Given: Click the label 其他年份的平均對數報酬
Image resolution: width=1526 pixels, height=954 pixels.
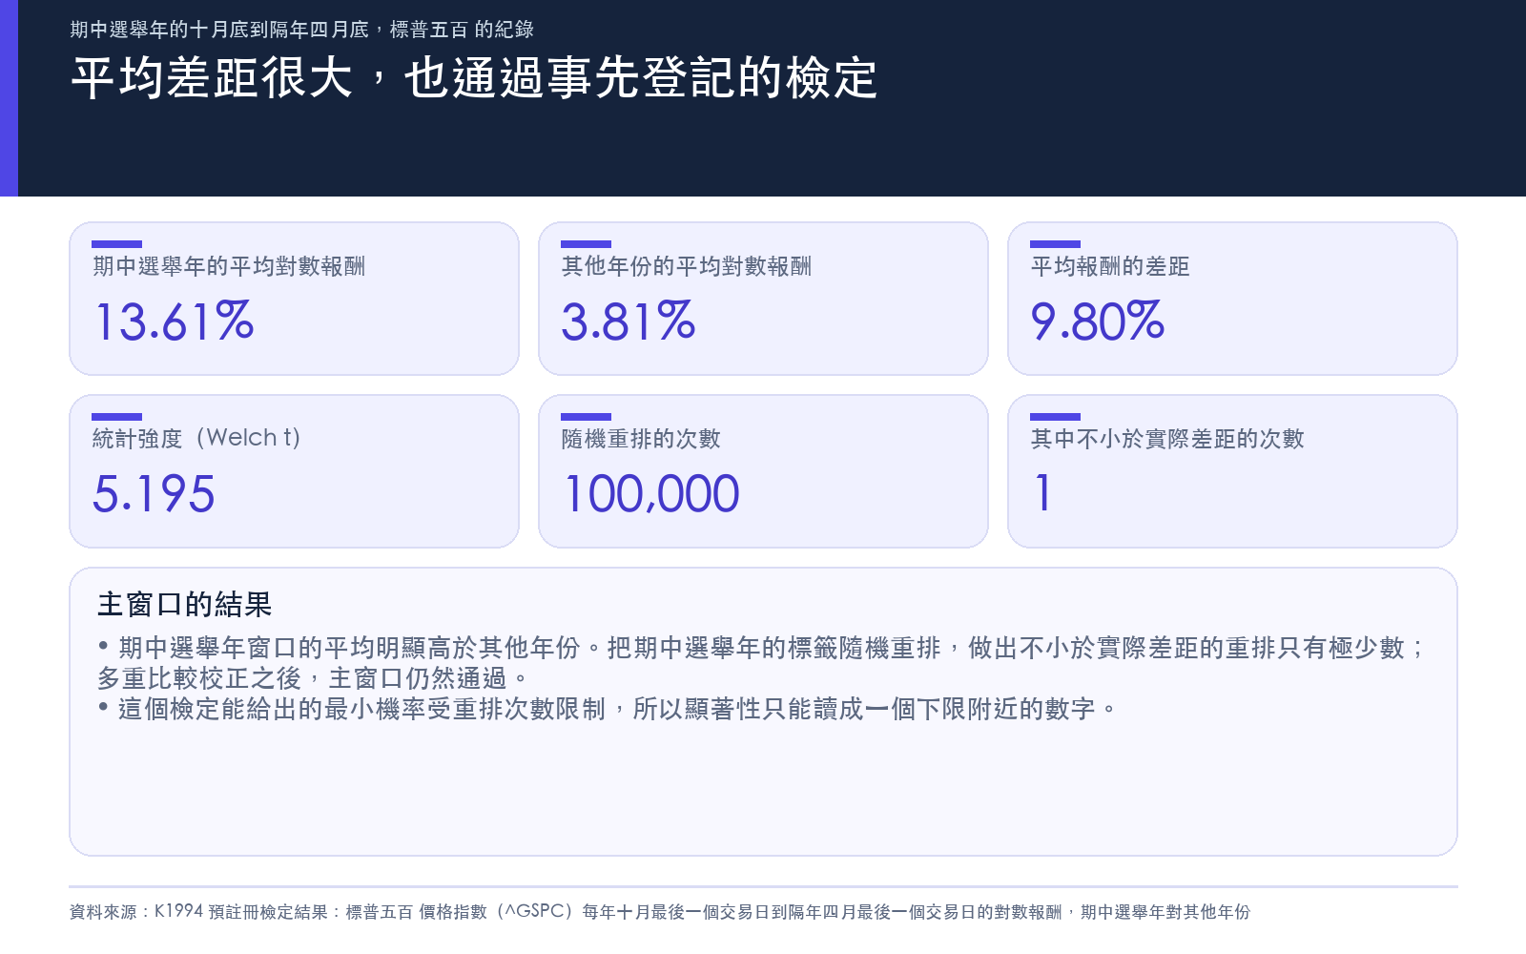Looking at the screenshot, I should 687,266.
